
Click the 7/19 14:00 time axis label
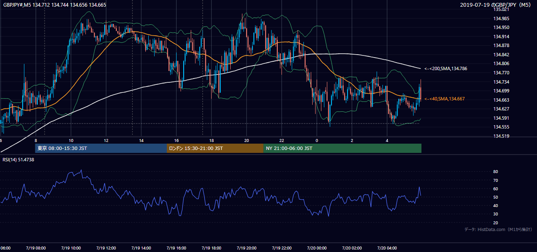click(x=141, y=248)
